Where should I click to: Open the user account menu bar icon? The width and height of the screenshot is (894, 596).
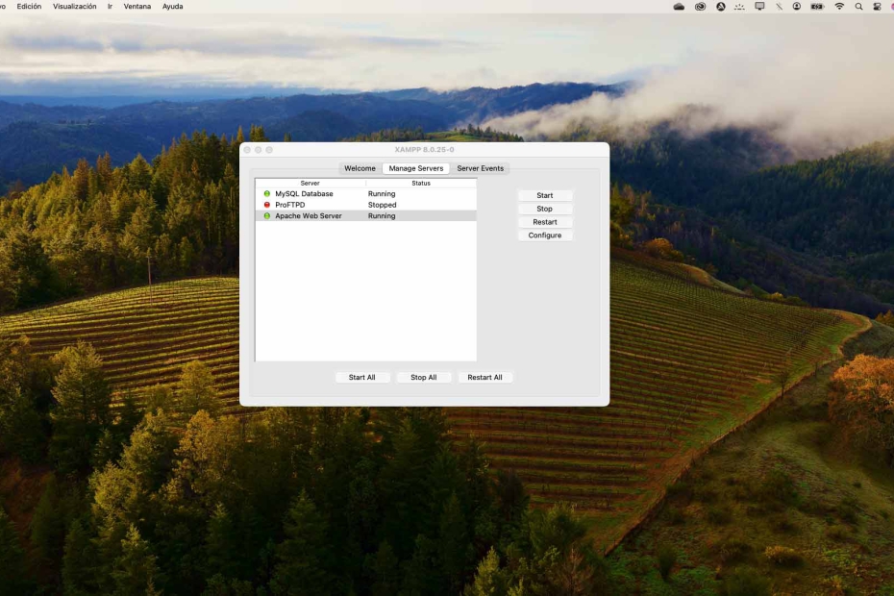tap(797, 7)
